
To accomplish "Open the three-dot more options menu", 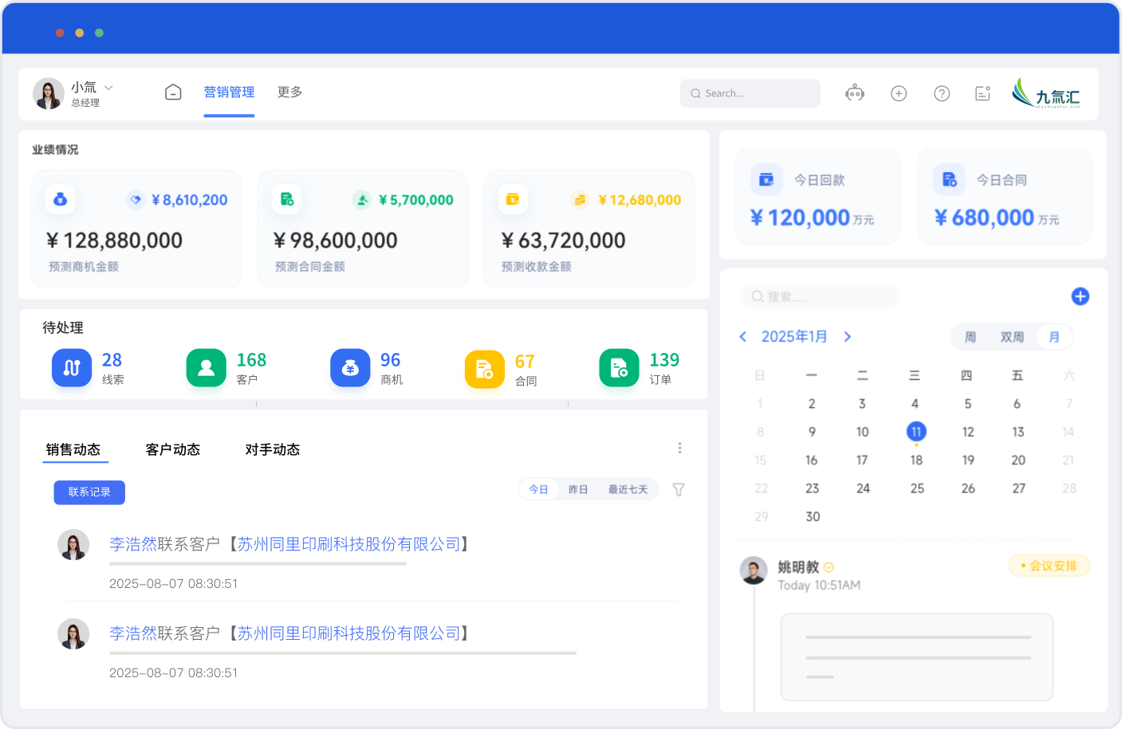I will tap(679, 449).
